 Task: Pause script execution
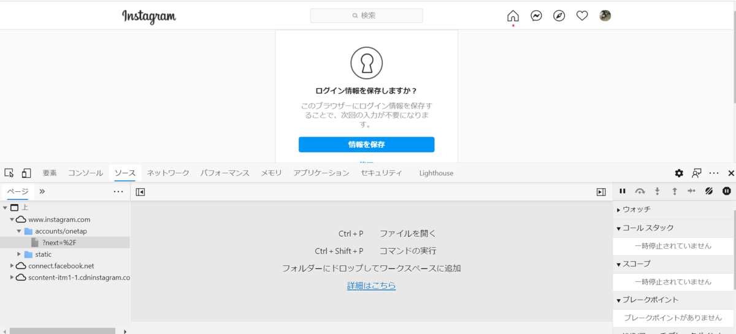(623, 191)
